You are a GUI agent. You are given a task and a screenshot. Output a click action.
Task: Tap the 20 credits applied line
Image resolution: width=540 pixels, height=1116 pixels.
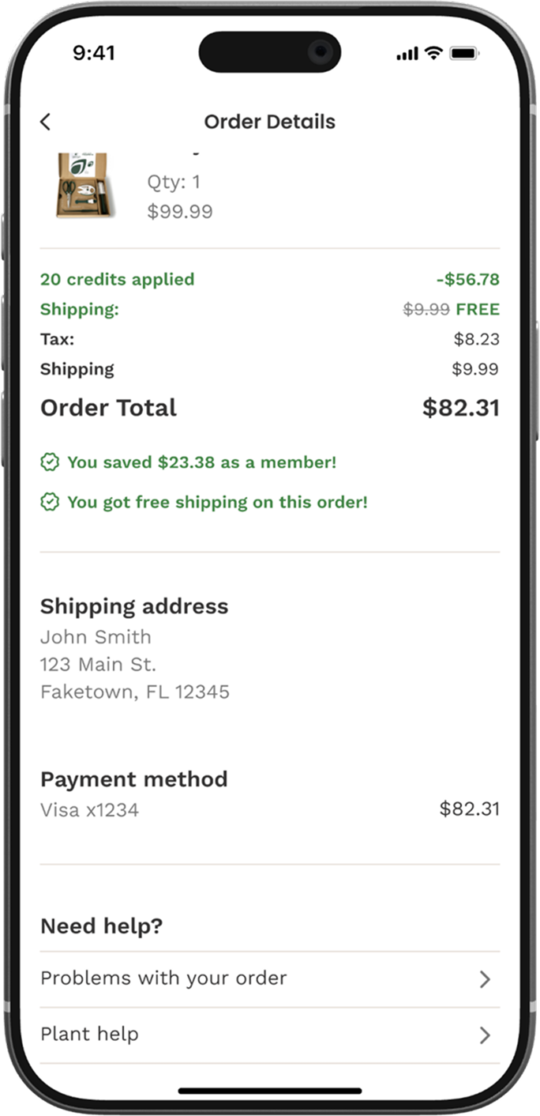point(117,280)
